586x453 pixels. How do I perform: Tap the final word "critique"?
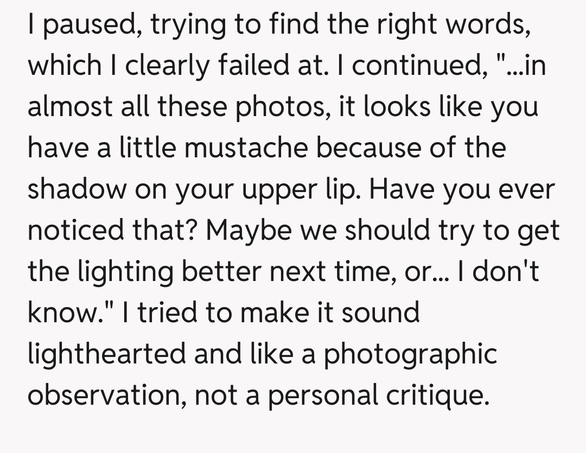point(434,395)
